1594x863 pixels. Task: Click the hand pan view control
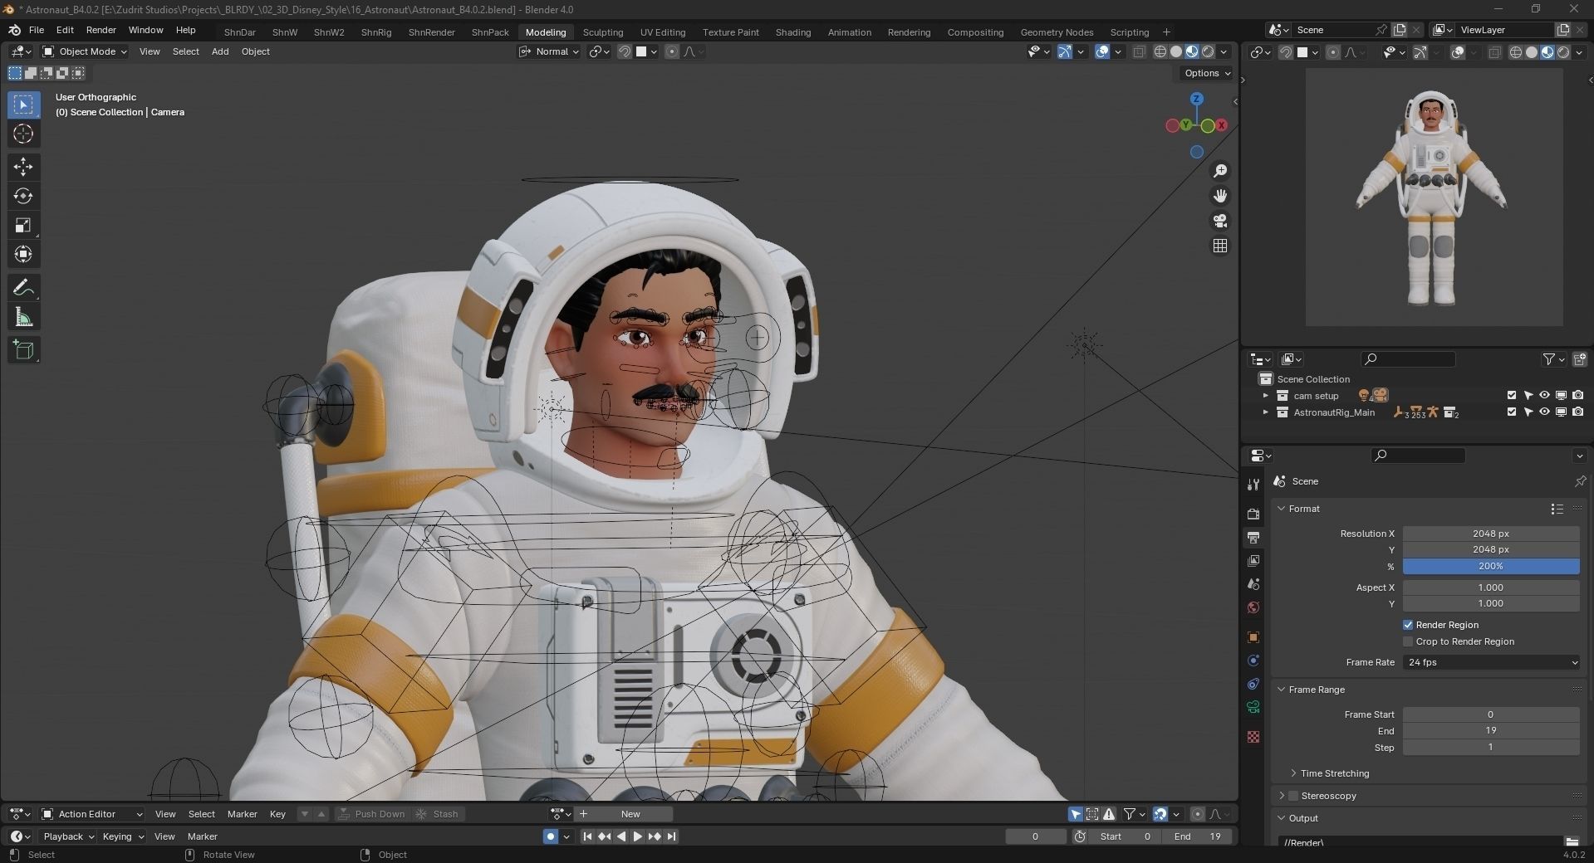1220,196
